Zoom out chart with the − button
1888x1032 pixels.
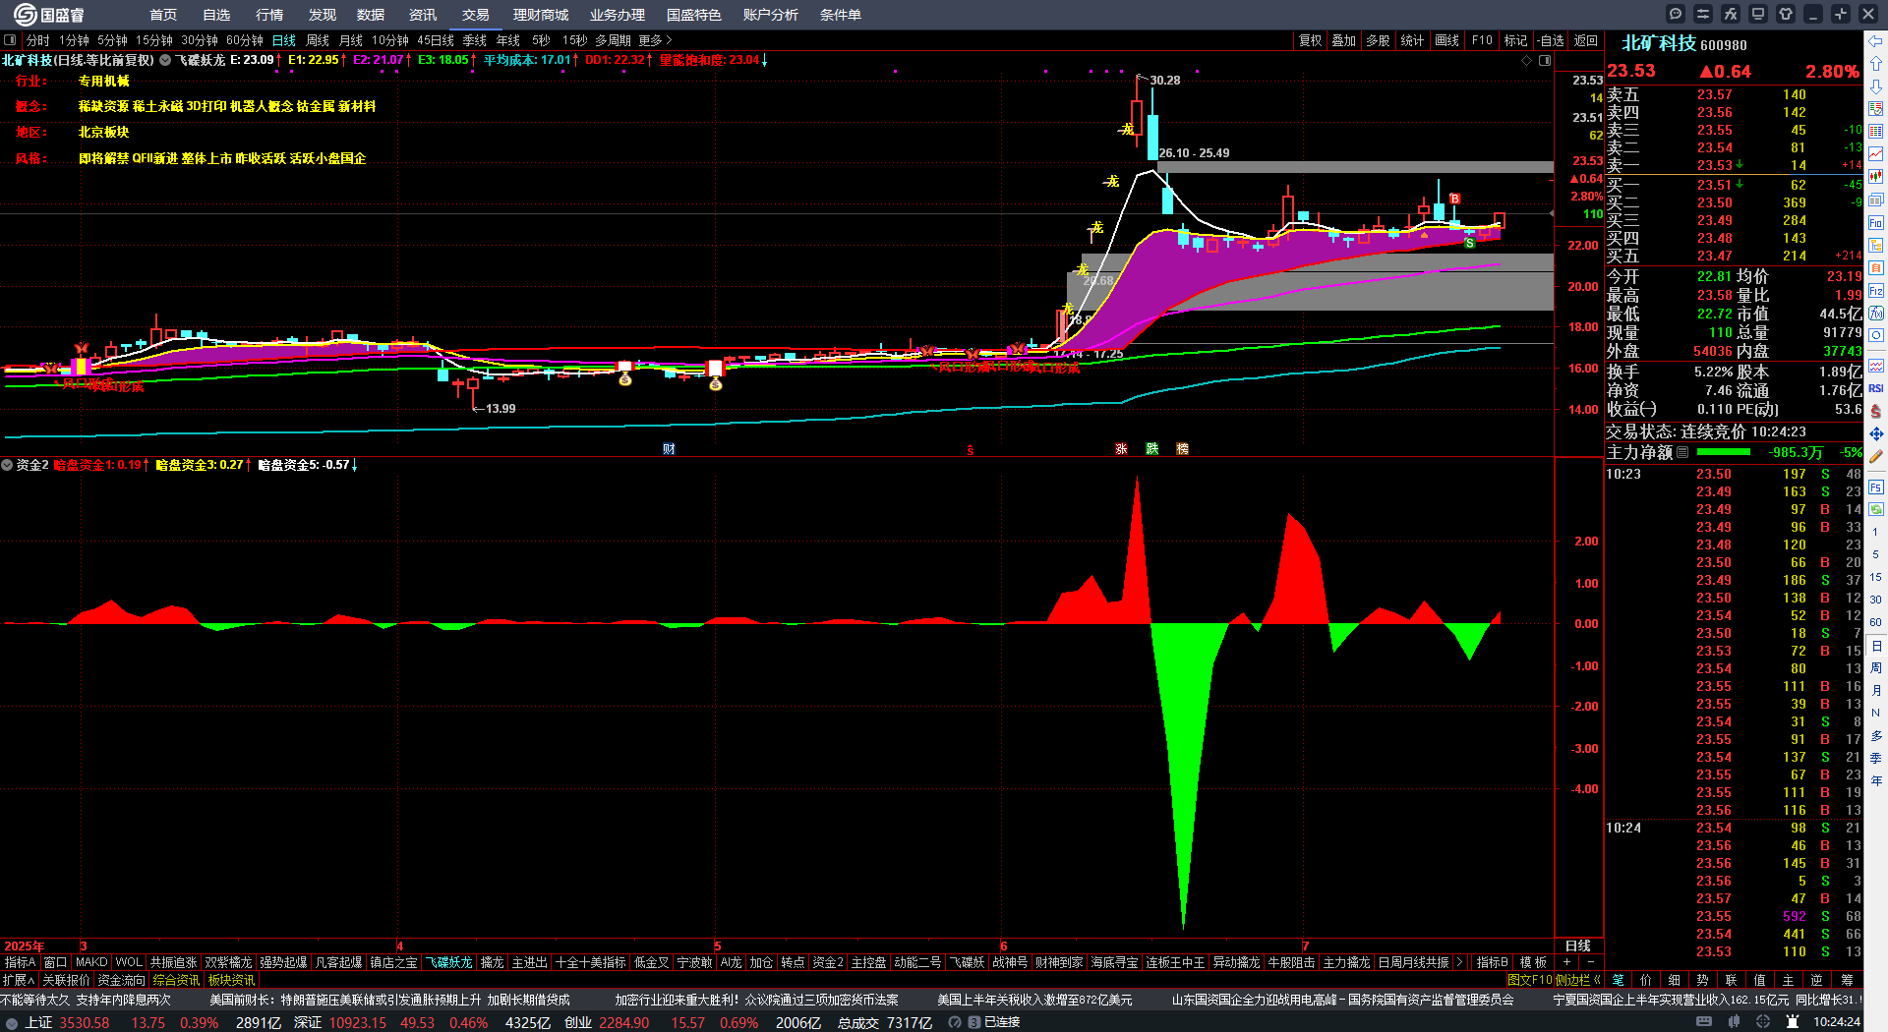1591,962
